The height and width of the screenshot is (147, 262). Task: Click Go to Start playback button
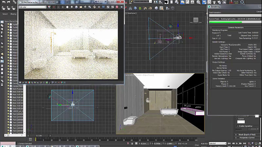[x=229, y=143]
